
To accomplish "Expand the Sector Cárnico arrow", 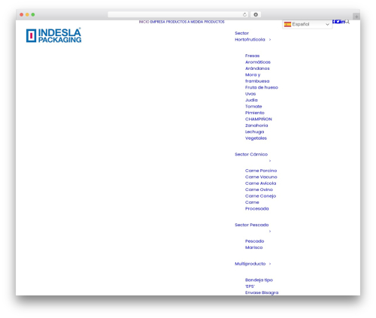I will 270,161.
